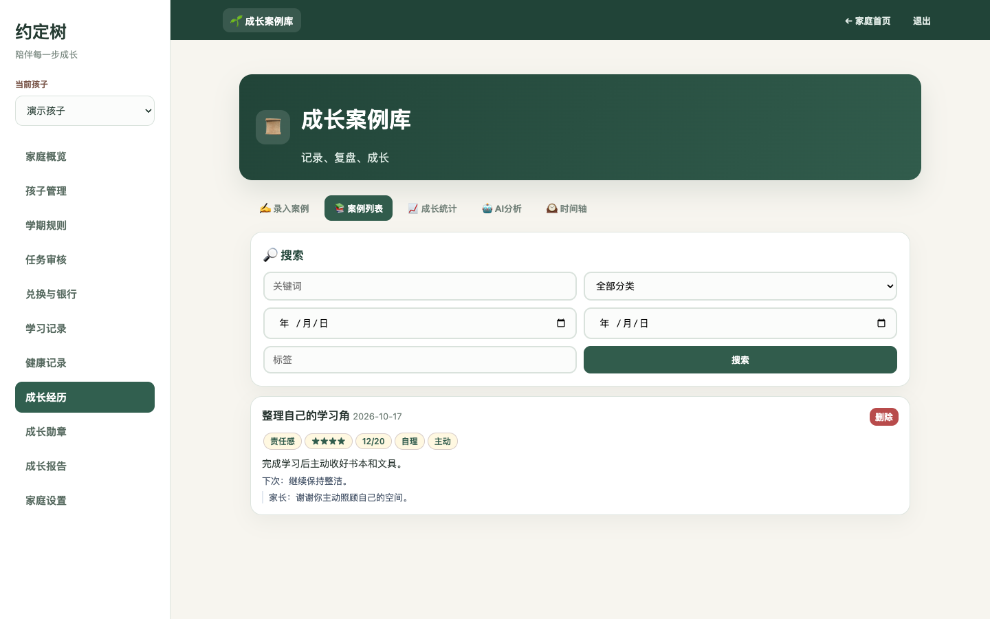This screenshot has height=619, width=990.
Task: Click the start date input field
Action: pos(420,323)
